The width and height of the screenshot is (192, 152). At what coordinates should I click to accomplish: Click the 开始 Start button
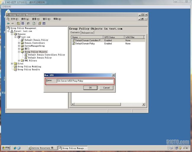pos(6,148)
